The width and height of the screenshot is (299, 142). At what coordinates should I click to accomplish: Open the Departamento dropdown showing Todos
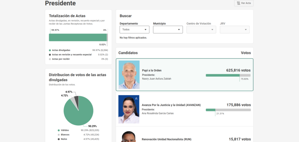click(135, 30)
